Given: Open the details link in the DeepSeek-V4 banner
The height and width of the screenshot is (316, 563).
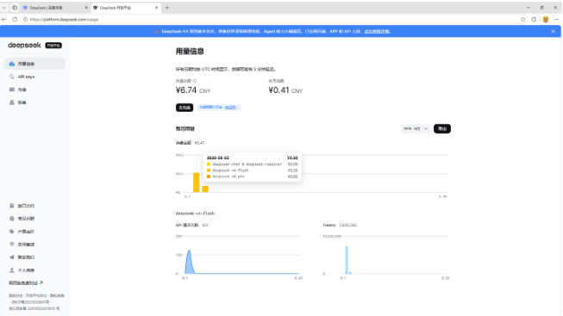Looking at the screenshot, I should click(377, 32).
